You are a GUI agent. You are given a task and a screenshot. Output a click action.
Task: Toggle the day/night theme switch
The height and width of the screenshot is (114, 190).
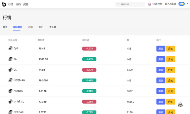point(181,4)
